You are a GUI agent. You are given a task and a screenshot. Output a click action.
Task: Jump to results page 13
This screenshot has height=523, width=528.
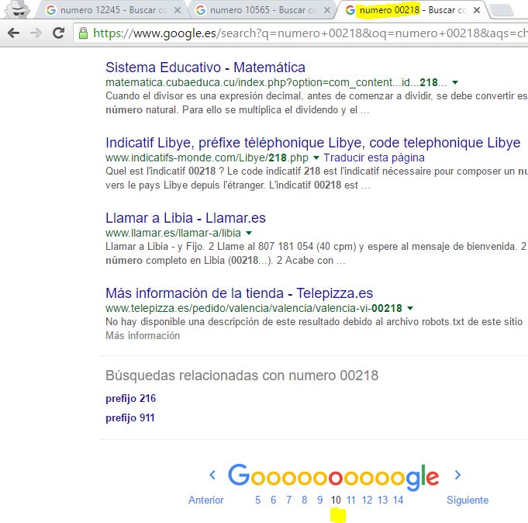(382, 500)
